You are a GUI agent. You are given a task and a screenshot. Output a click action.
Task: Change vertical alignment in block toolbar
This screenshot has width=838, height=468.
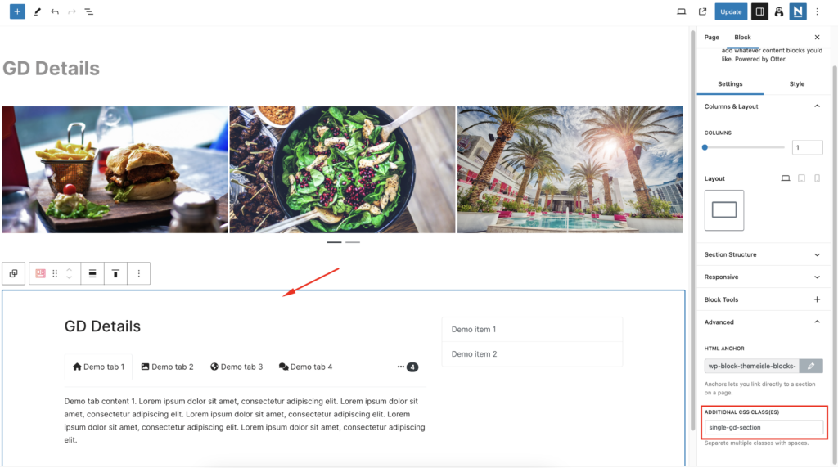coord(115,273)
